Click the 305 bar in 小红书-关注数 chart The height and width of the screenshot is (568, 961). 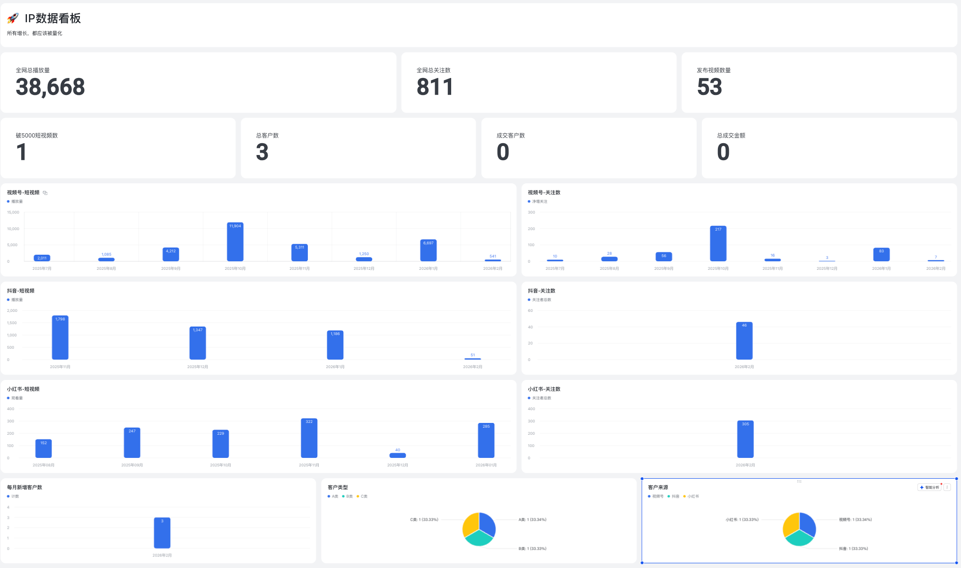[745, 439]
